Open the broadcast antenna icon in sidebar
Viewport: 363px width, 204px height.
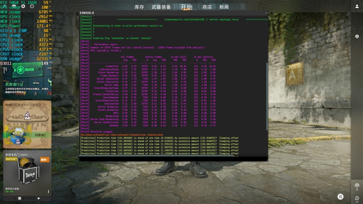[357, 186]
